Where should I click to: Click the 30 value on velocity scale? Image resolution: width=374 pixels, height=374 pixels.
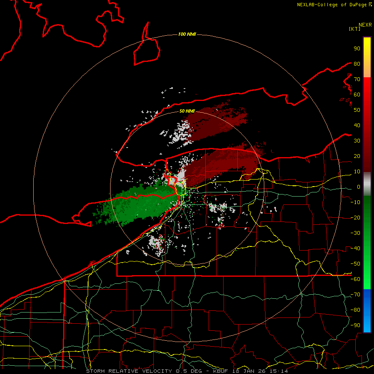click(x=357, y=141)
